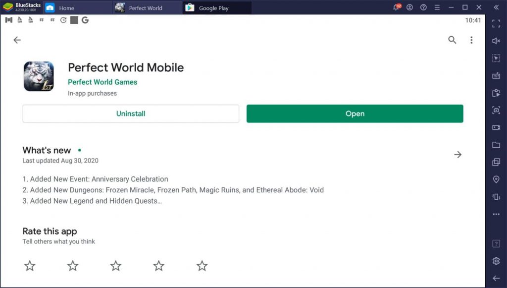507x288 pixels.
Task: Click the New Legend and Hidden Quests line
Action: click(x=92, y=201)
